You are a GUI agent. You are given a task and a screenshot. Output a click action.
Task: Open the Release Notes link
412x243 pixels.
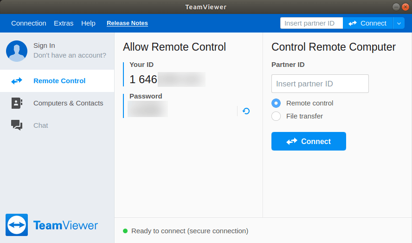point(127,23)
